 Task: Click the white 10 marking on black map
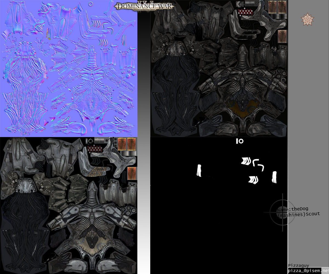[x=240, y=141]
